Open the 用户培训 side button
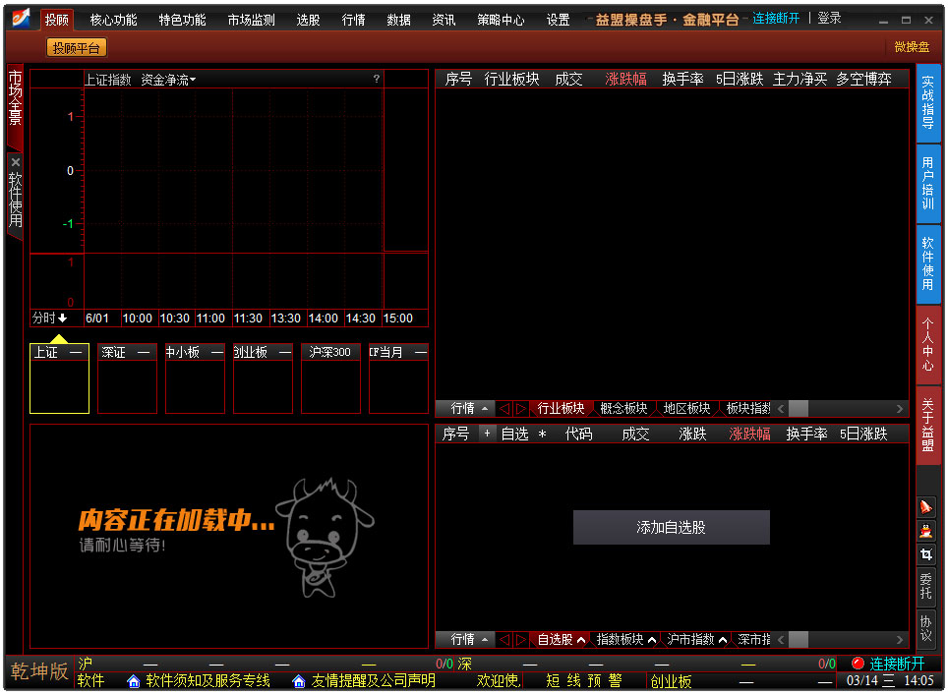Image resolution: width=948 pixels, height=695 pixels. point(928,183)
